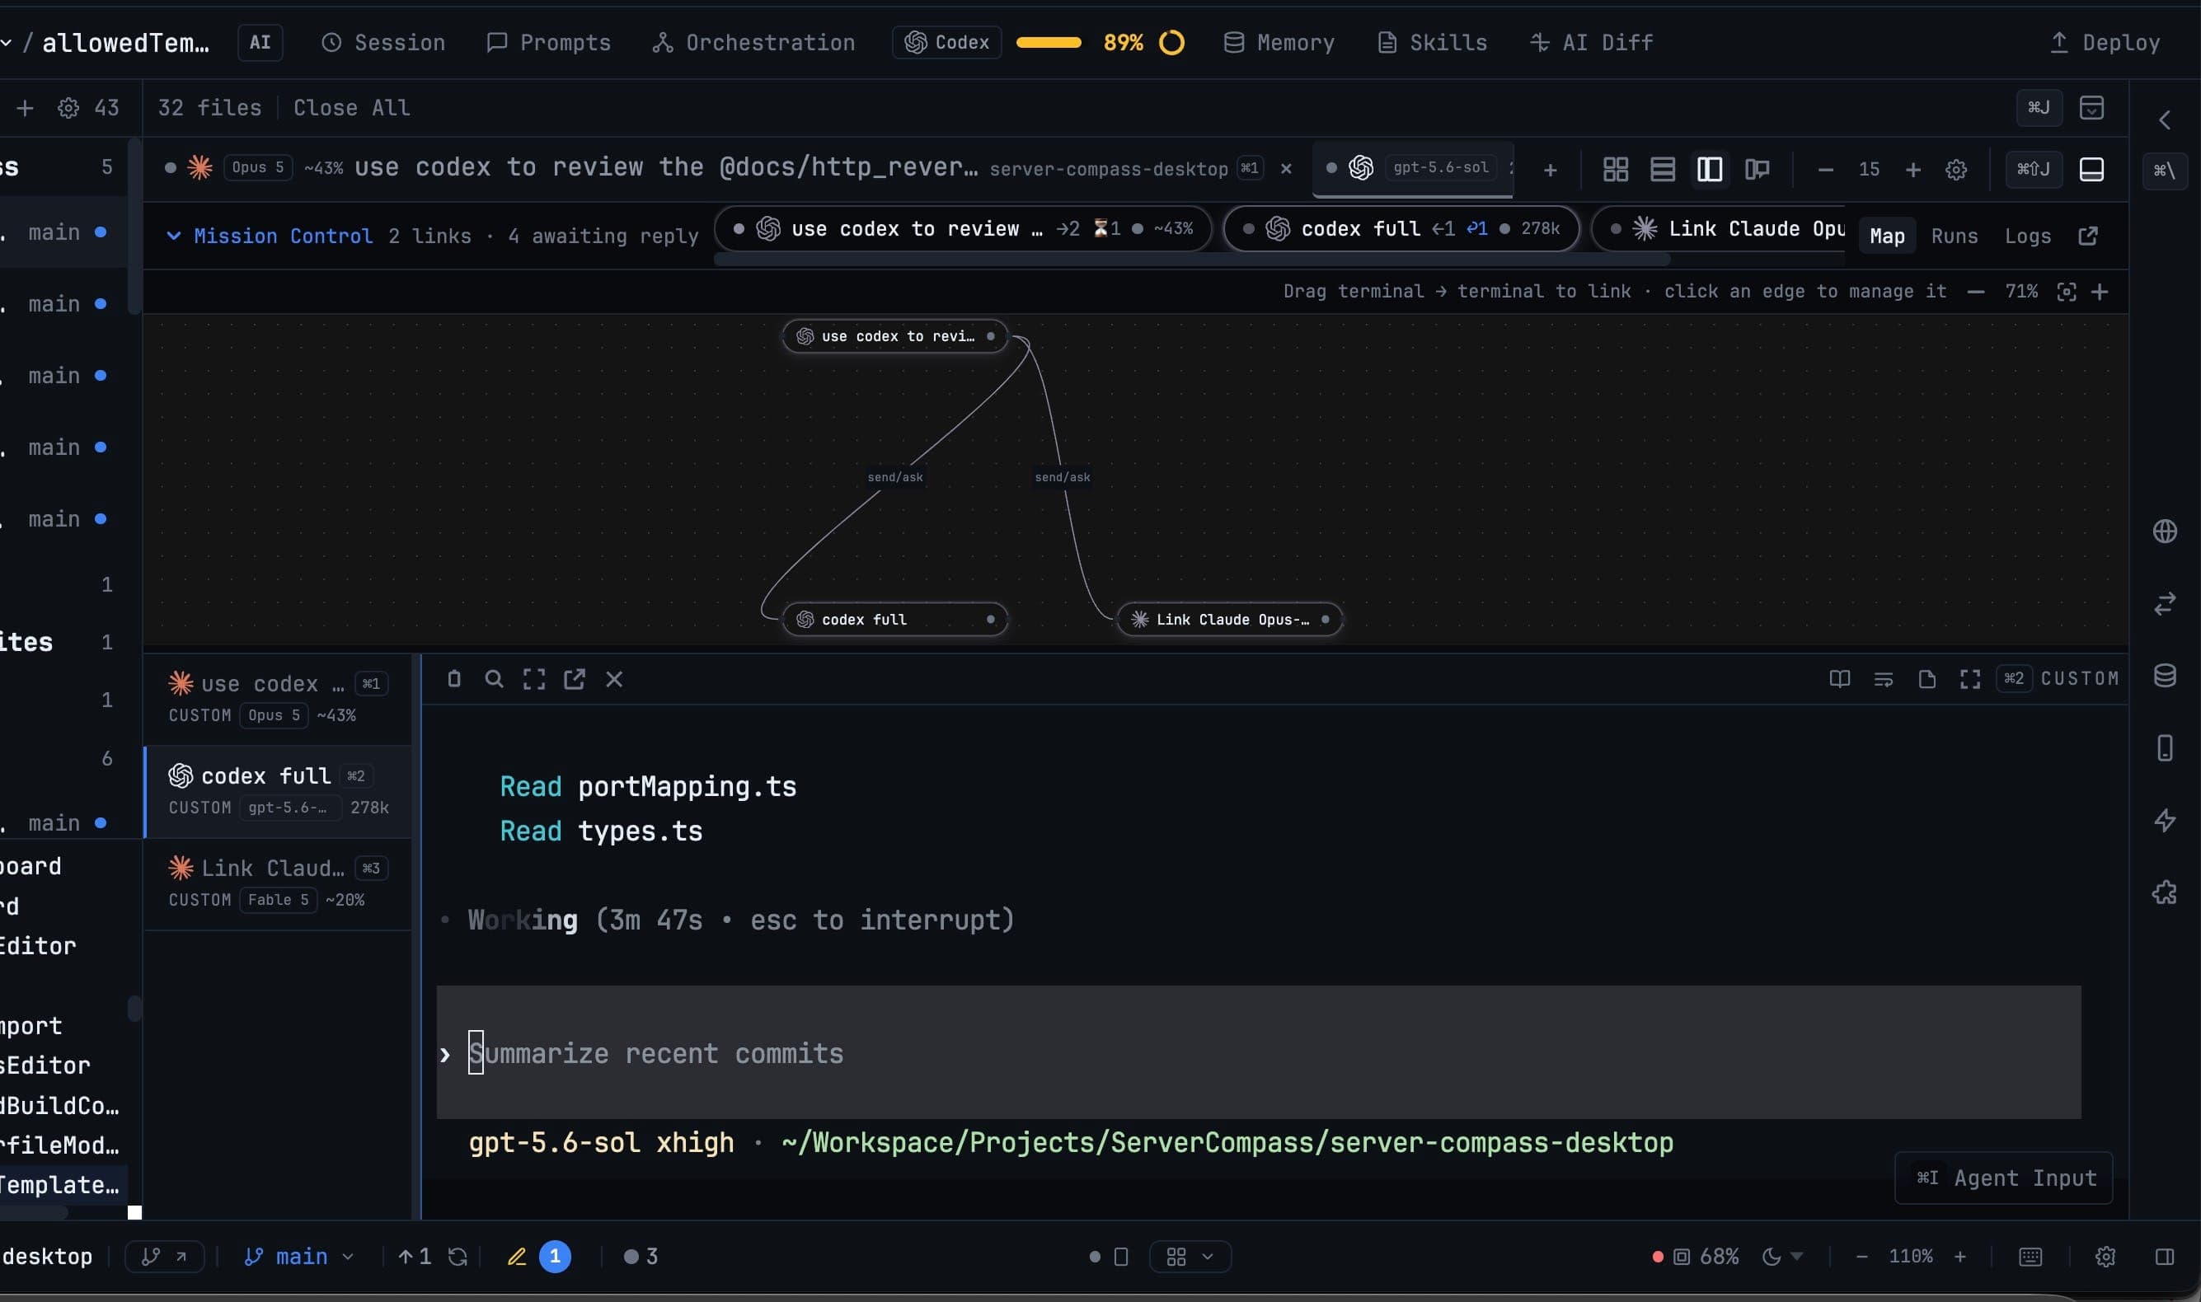Switch to the Map view tab
This screenshot has width=2201, height=1302.
point(1886,235)
